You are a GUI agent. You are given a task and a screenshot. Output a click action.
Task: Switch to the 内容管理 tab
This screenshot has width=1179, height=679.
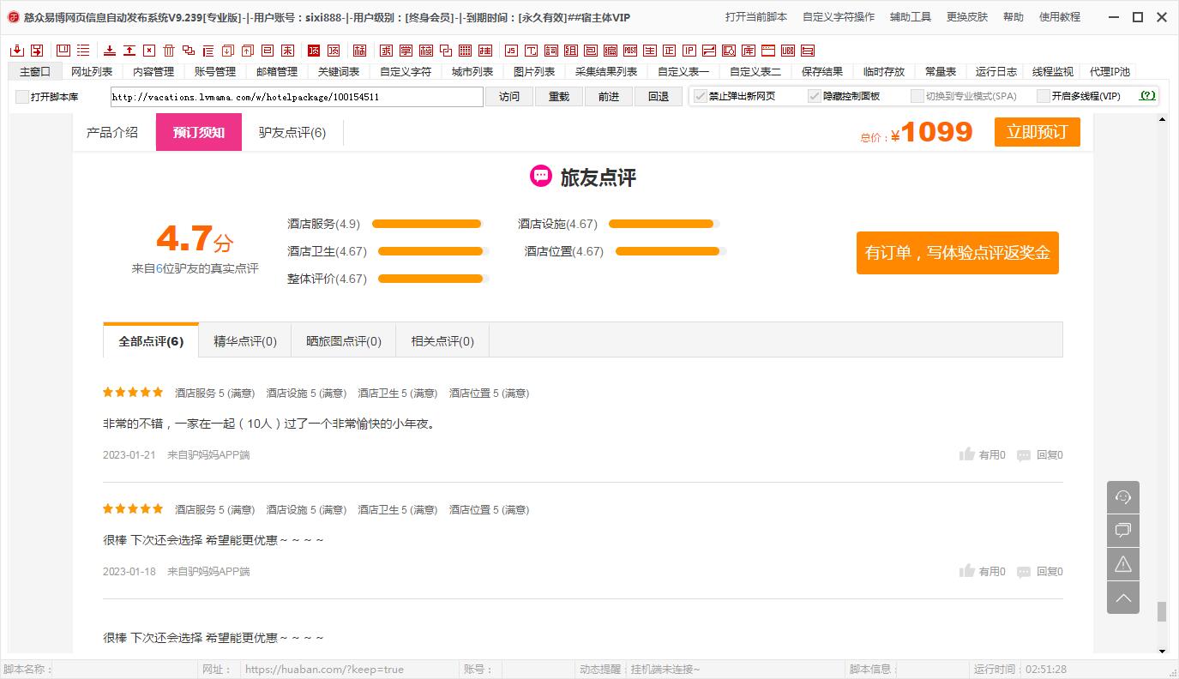point(153,72)
